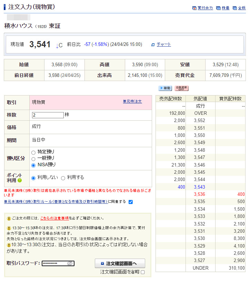Check the 注文確認画面を省略 checkbox

[143, 272]
